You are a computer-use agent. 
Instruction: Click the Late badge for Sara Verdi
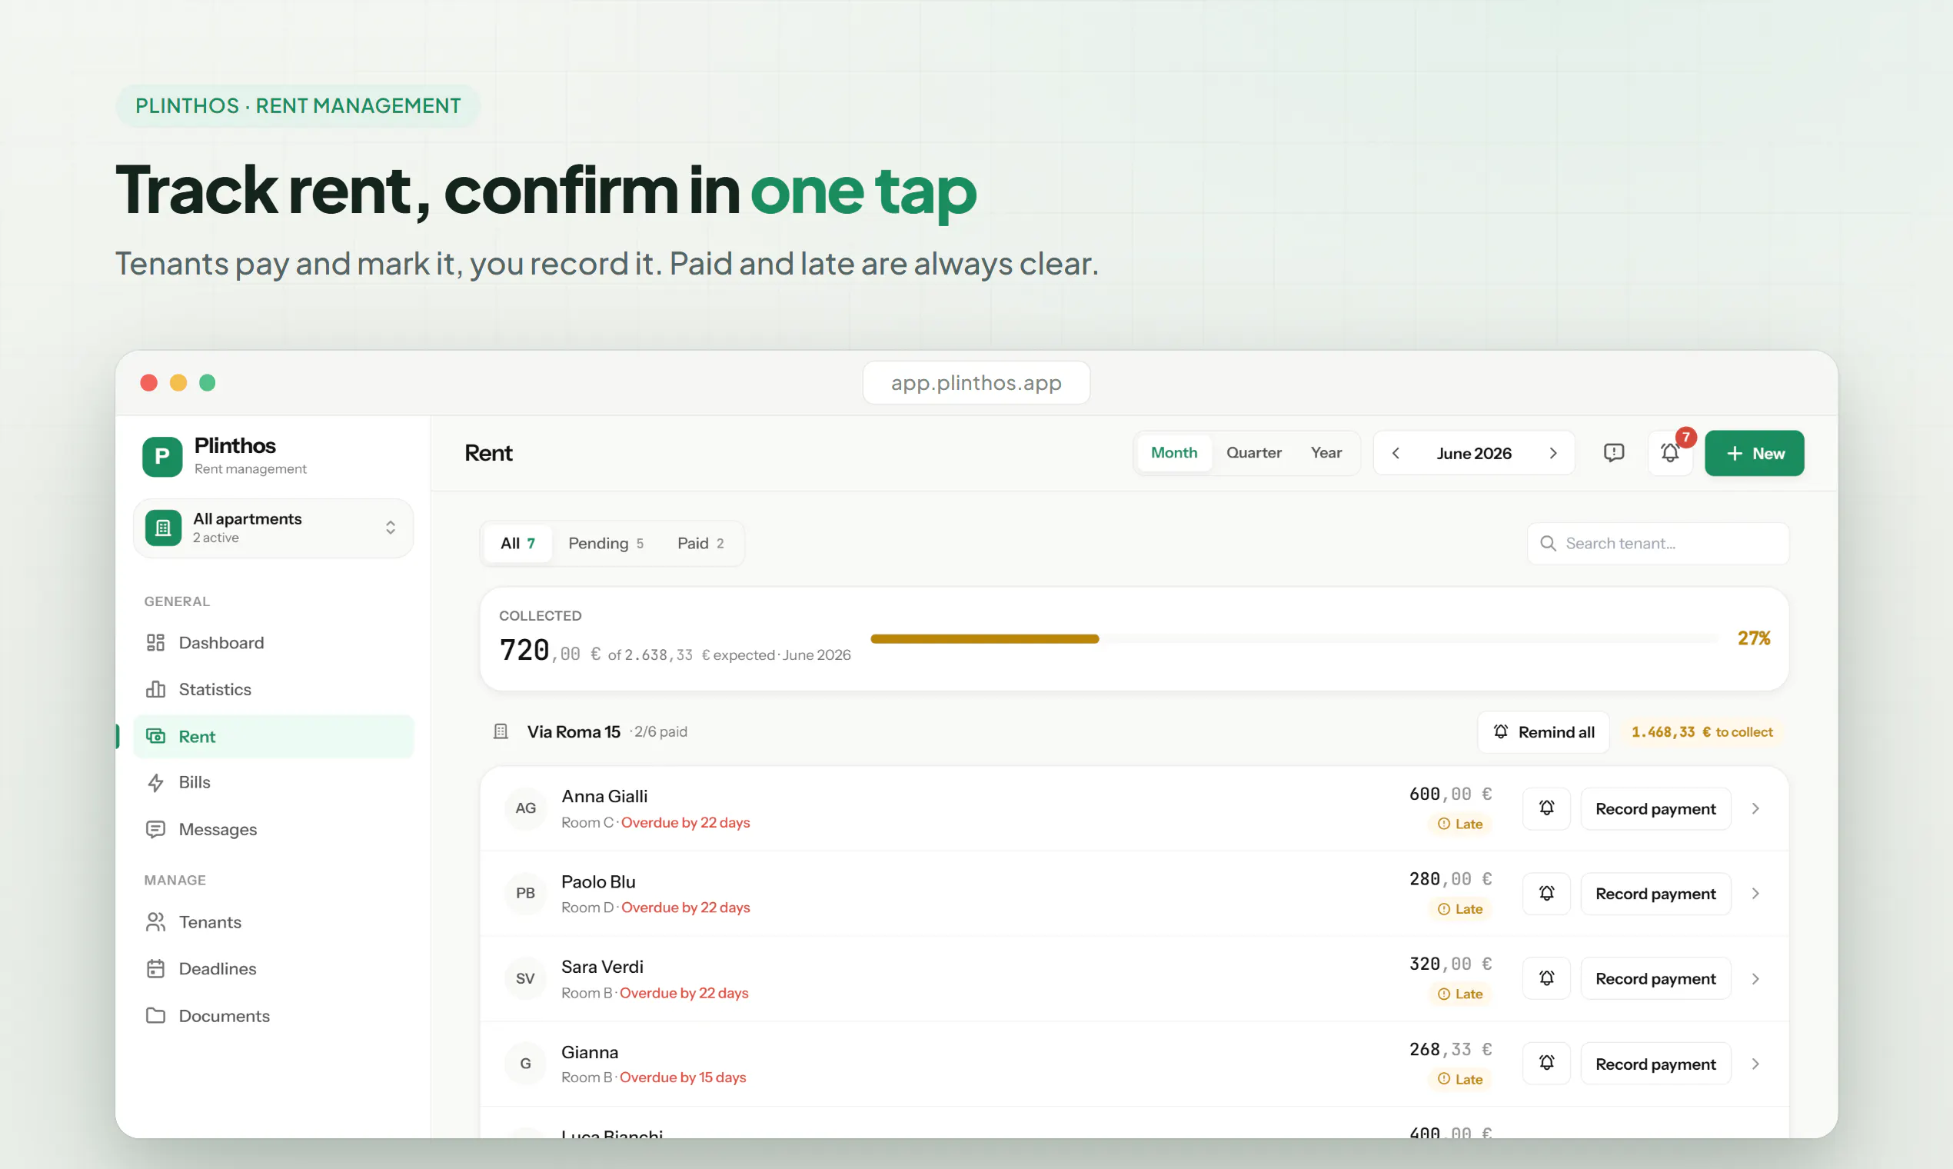[x=1460, y=994]
